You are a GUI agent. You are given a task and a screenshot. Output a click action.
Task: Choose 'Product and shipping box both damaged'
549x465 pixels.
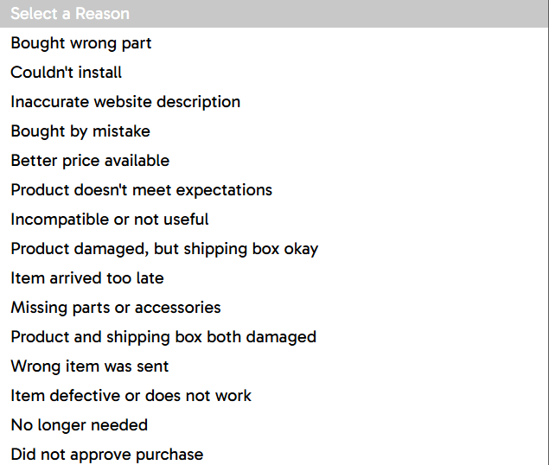pos(274,337)
